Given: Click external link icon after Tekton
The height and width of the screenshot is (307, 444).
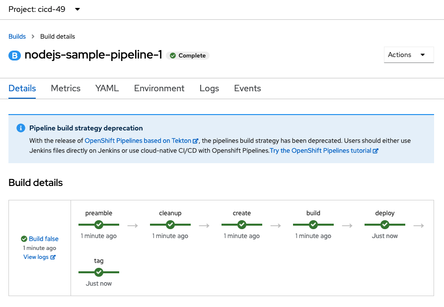Looking at the screenshot, I should (195, 141).
